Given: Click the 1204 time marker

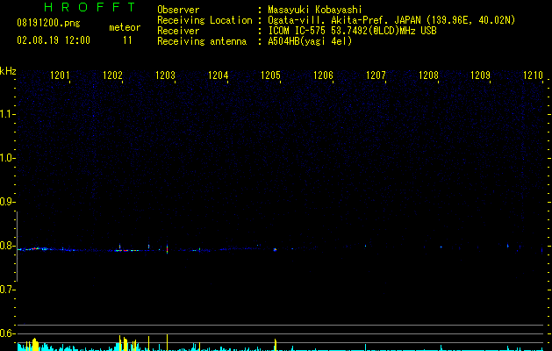Looking at the screenshot, I should [218, 75].
